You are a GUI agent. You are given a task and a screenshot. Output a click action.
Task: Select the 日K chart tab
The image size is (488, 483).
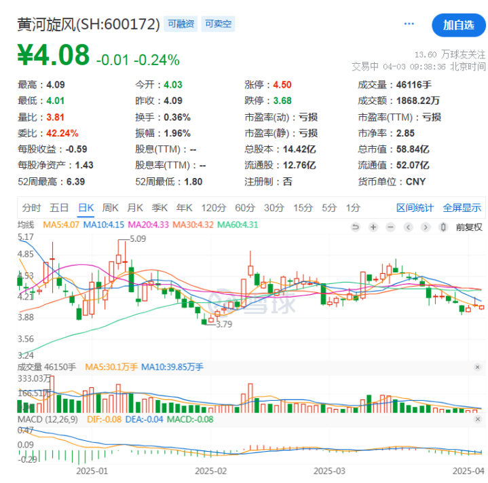point(86,208)
